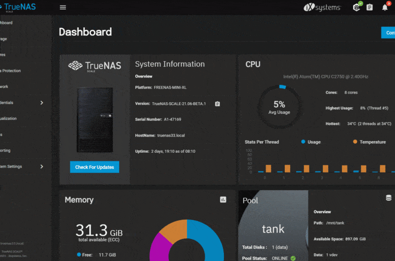Click the CPU model Intel Atom C2750 text
This screenshot has width=395, height=261.
pyautogui.click(x=326, y=76)
